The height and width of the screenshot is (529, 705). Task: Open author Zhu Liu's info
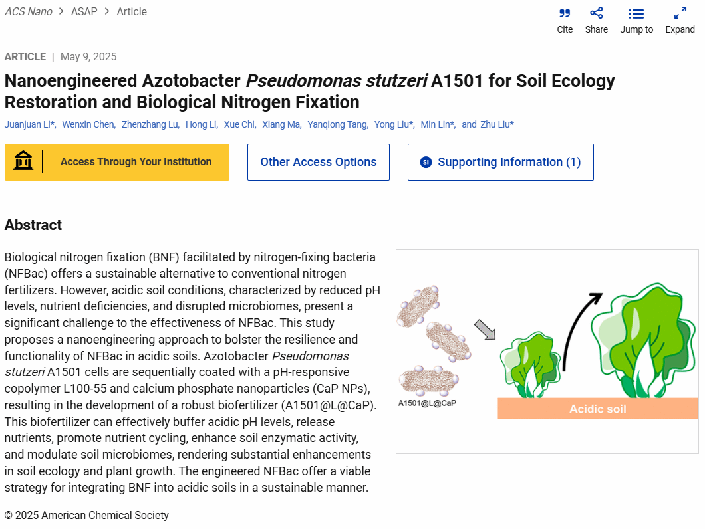point(495,124)
